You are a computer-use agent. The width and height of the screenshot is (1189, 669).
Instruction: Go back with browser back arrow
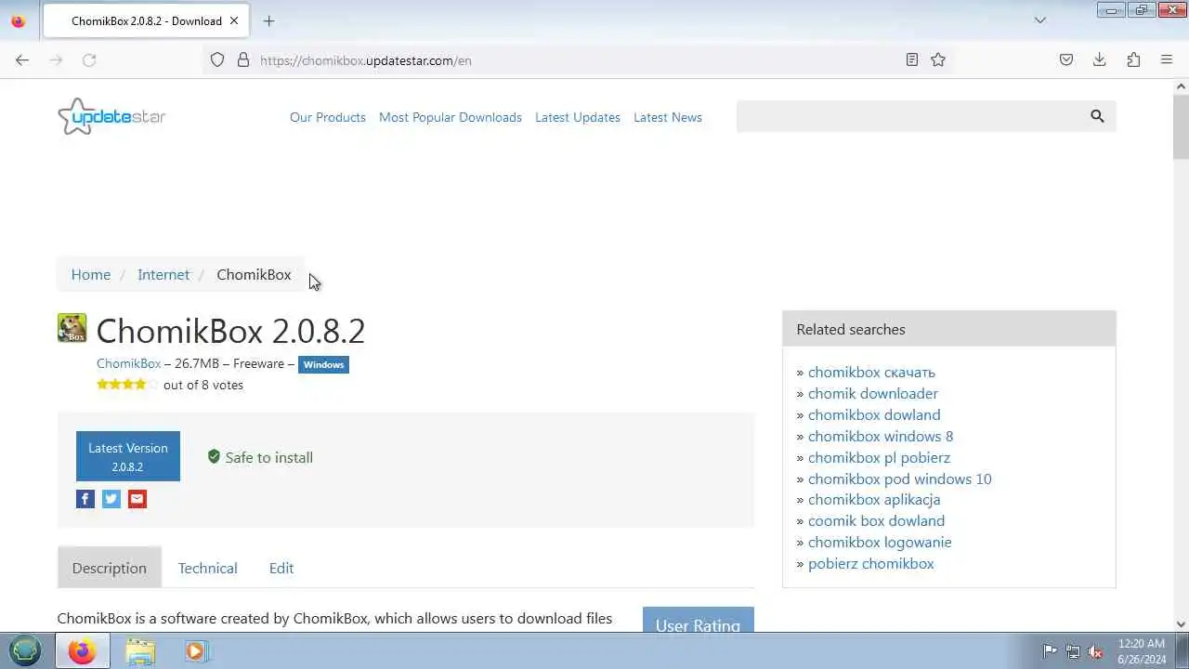click(22, 59)
